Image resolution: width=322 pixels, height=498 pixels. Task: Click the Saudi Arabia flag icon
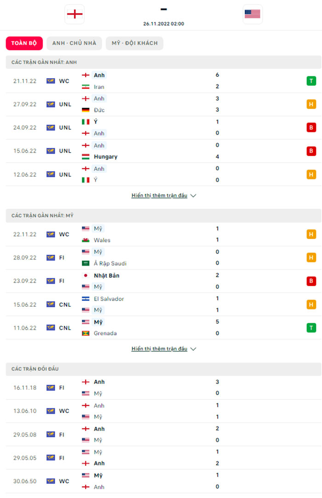[86, 263]
